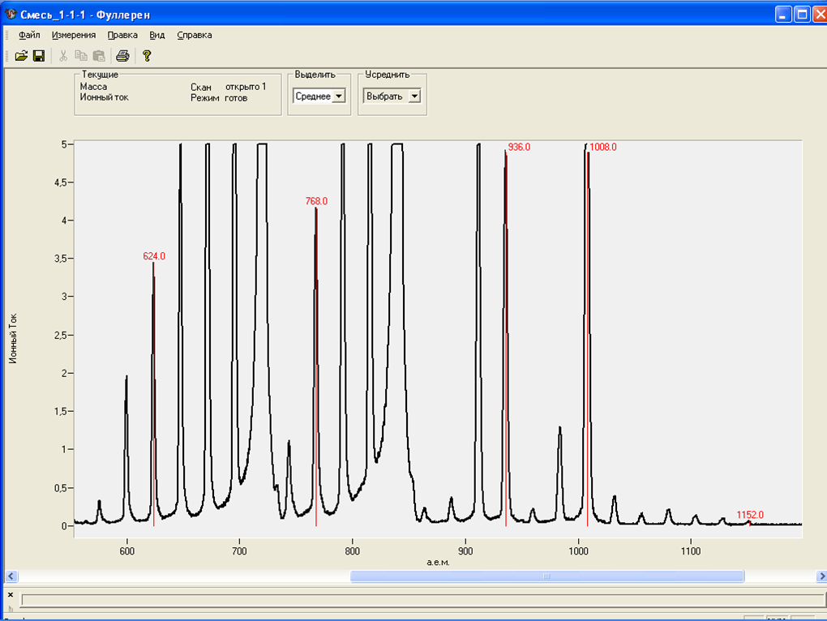
Task: Open the Вид menu
Action: 157,35
